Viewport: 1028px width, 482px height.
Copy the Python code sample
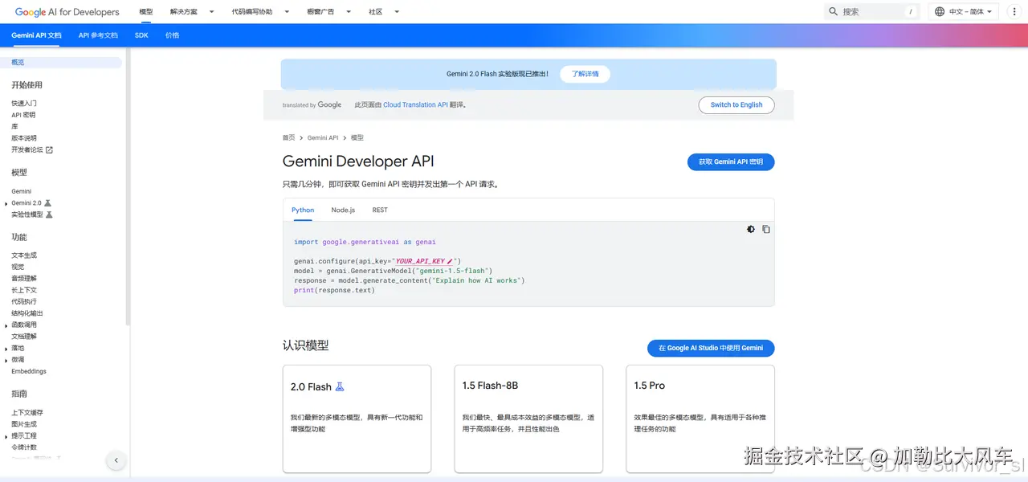766,229
